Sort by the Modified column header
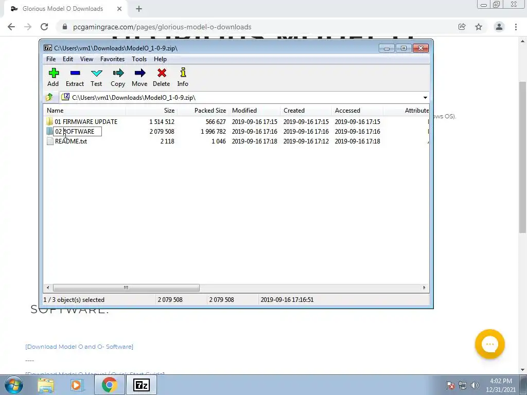 254,111
